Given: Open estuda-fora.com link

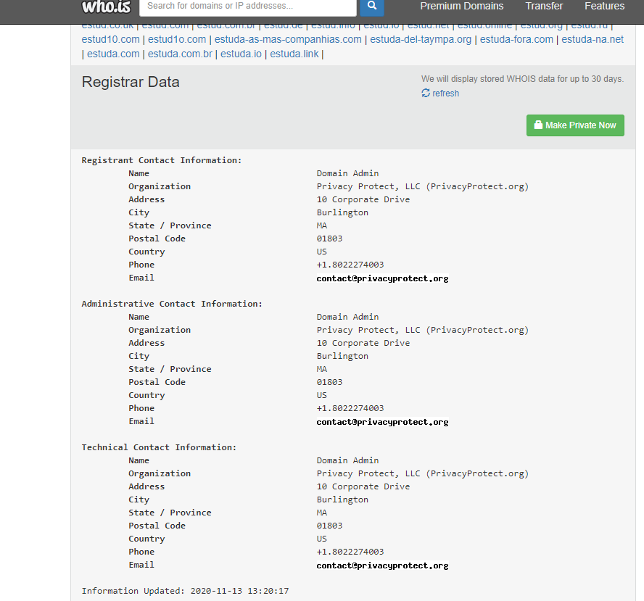Looking at the screenshot, I should click(516, 39).
